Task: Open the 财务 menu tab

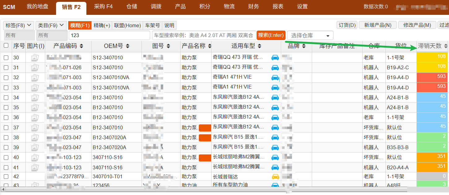Action: tap(253, 7)
